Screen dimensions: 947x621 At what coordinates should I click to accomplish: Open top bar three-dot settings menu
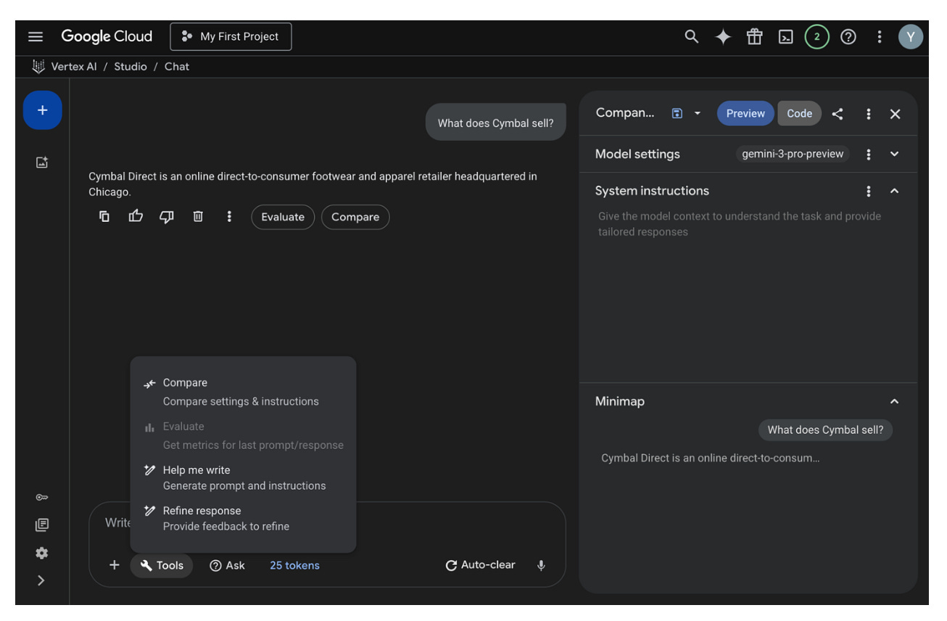879,37
